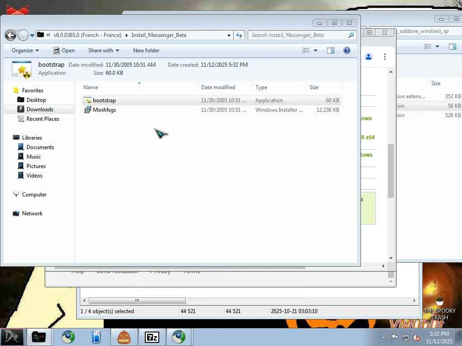Select Computer in the navigation pane
Image resolution: width=462 pixels, height=346 pixels.
(x=30, y=195)
